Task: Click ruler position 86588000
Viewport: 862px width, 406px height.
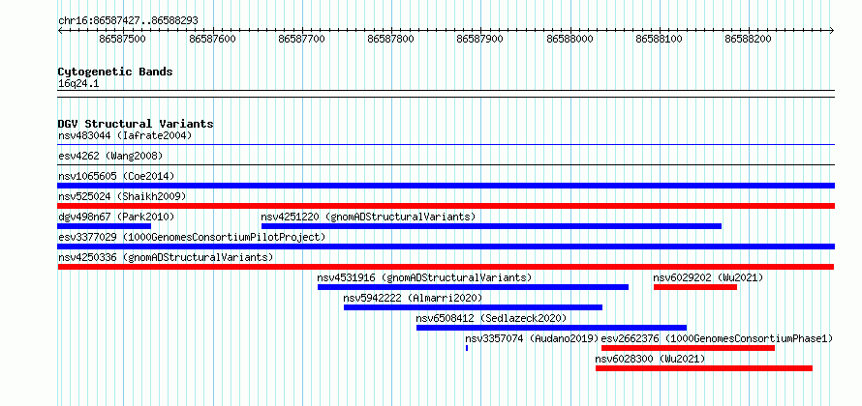Action: pyautogui.click(x=570, y=39)
